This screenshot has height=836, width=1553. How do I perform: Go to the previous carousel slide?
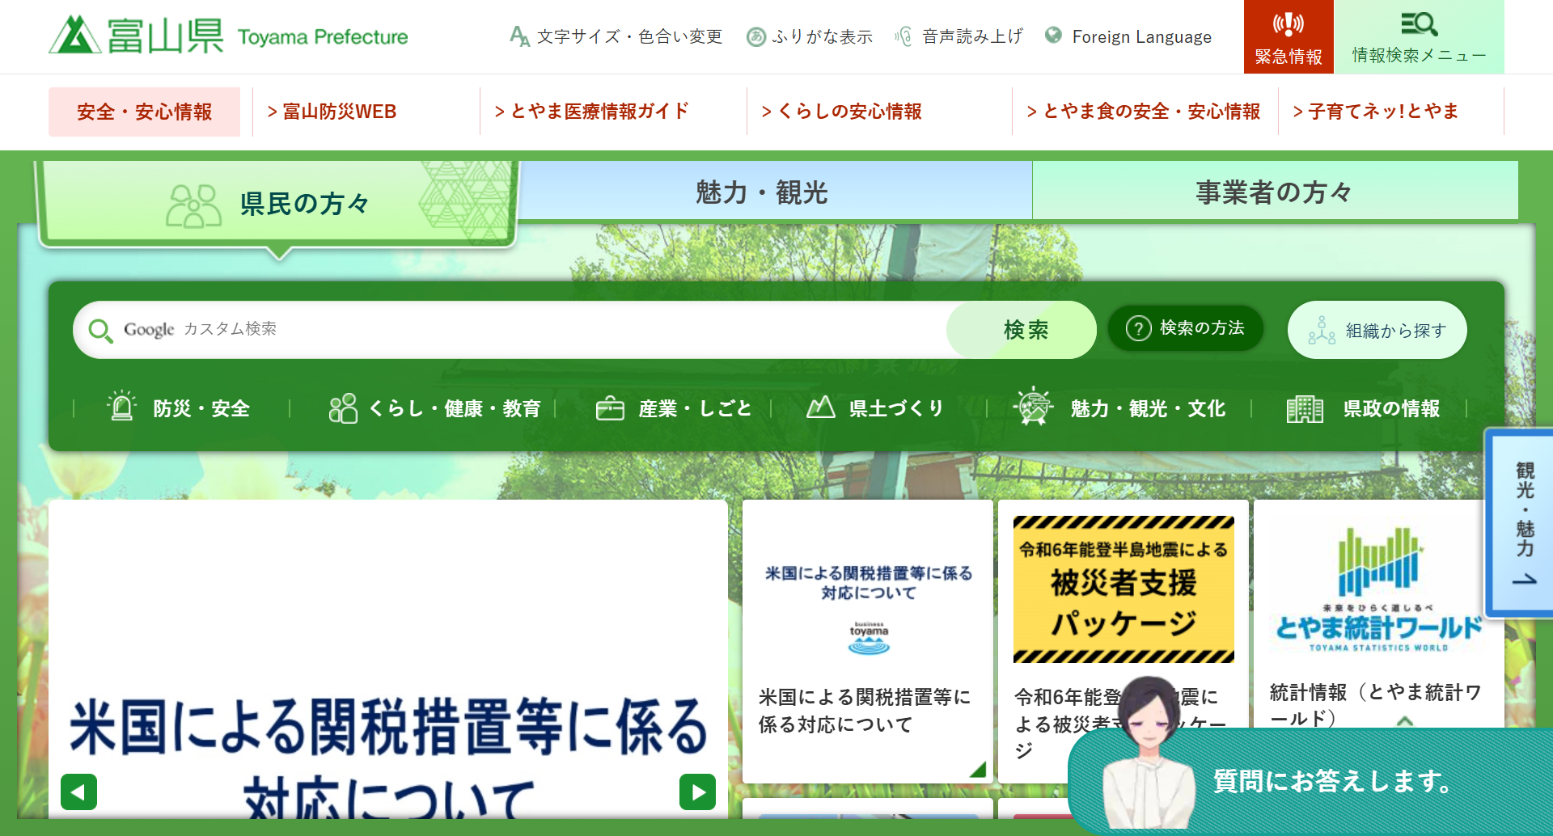click(78, 792)
